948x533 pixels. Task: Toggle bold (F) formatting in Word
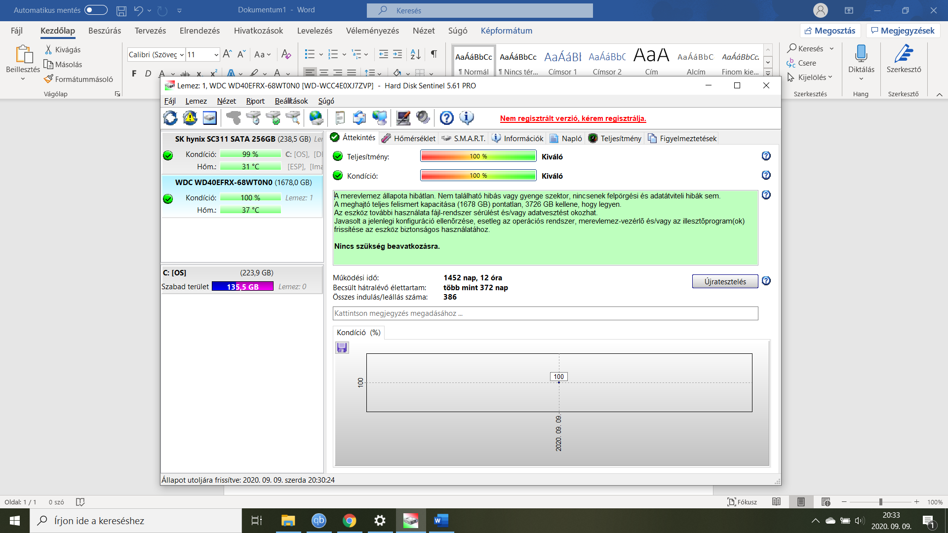point(134,74)
